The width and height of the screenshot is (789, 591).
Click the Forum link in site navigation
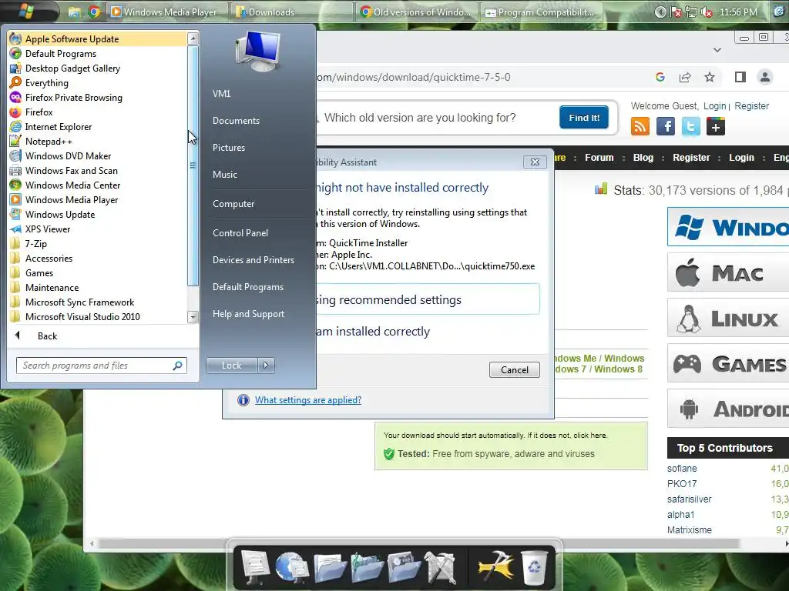tap(599, 157)
